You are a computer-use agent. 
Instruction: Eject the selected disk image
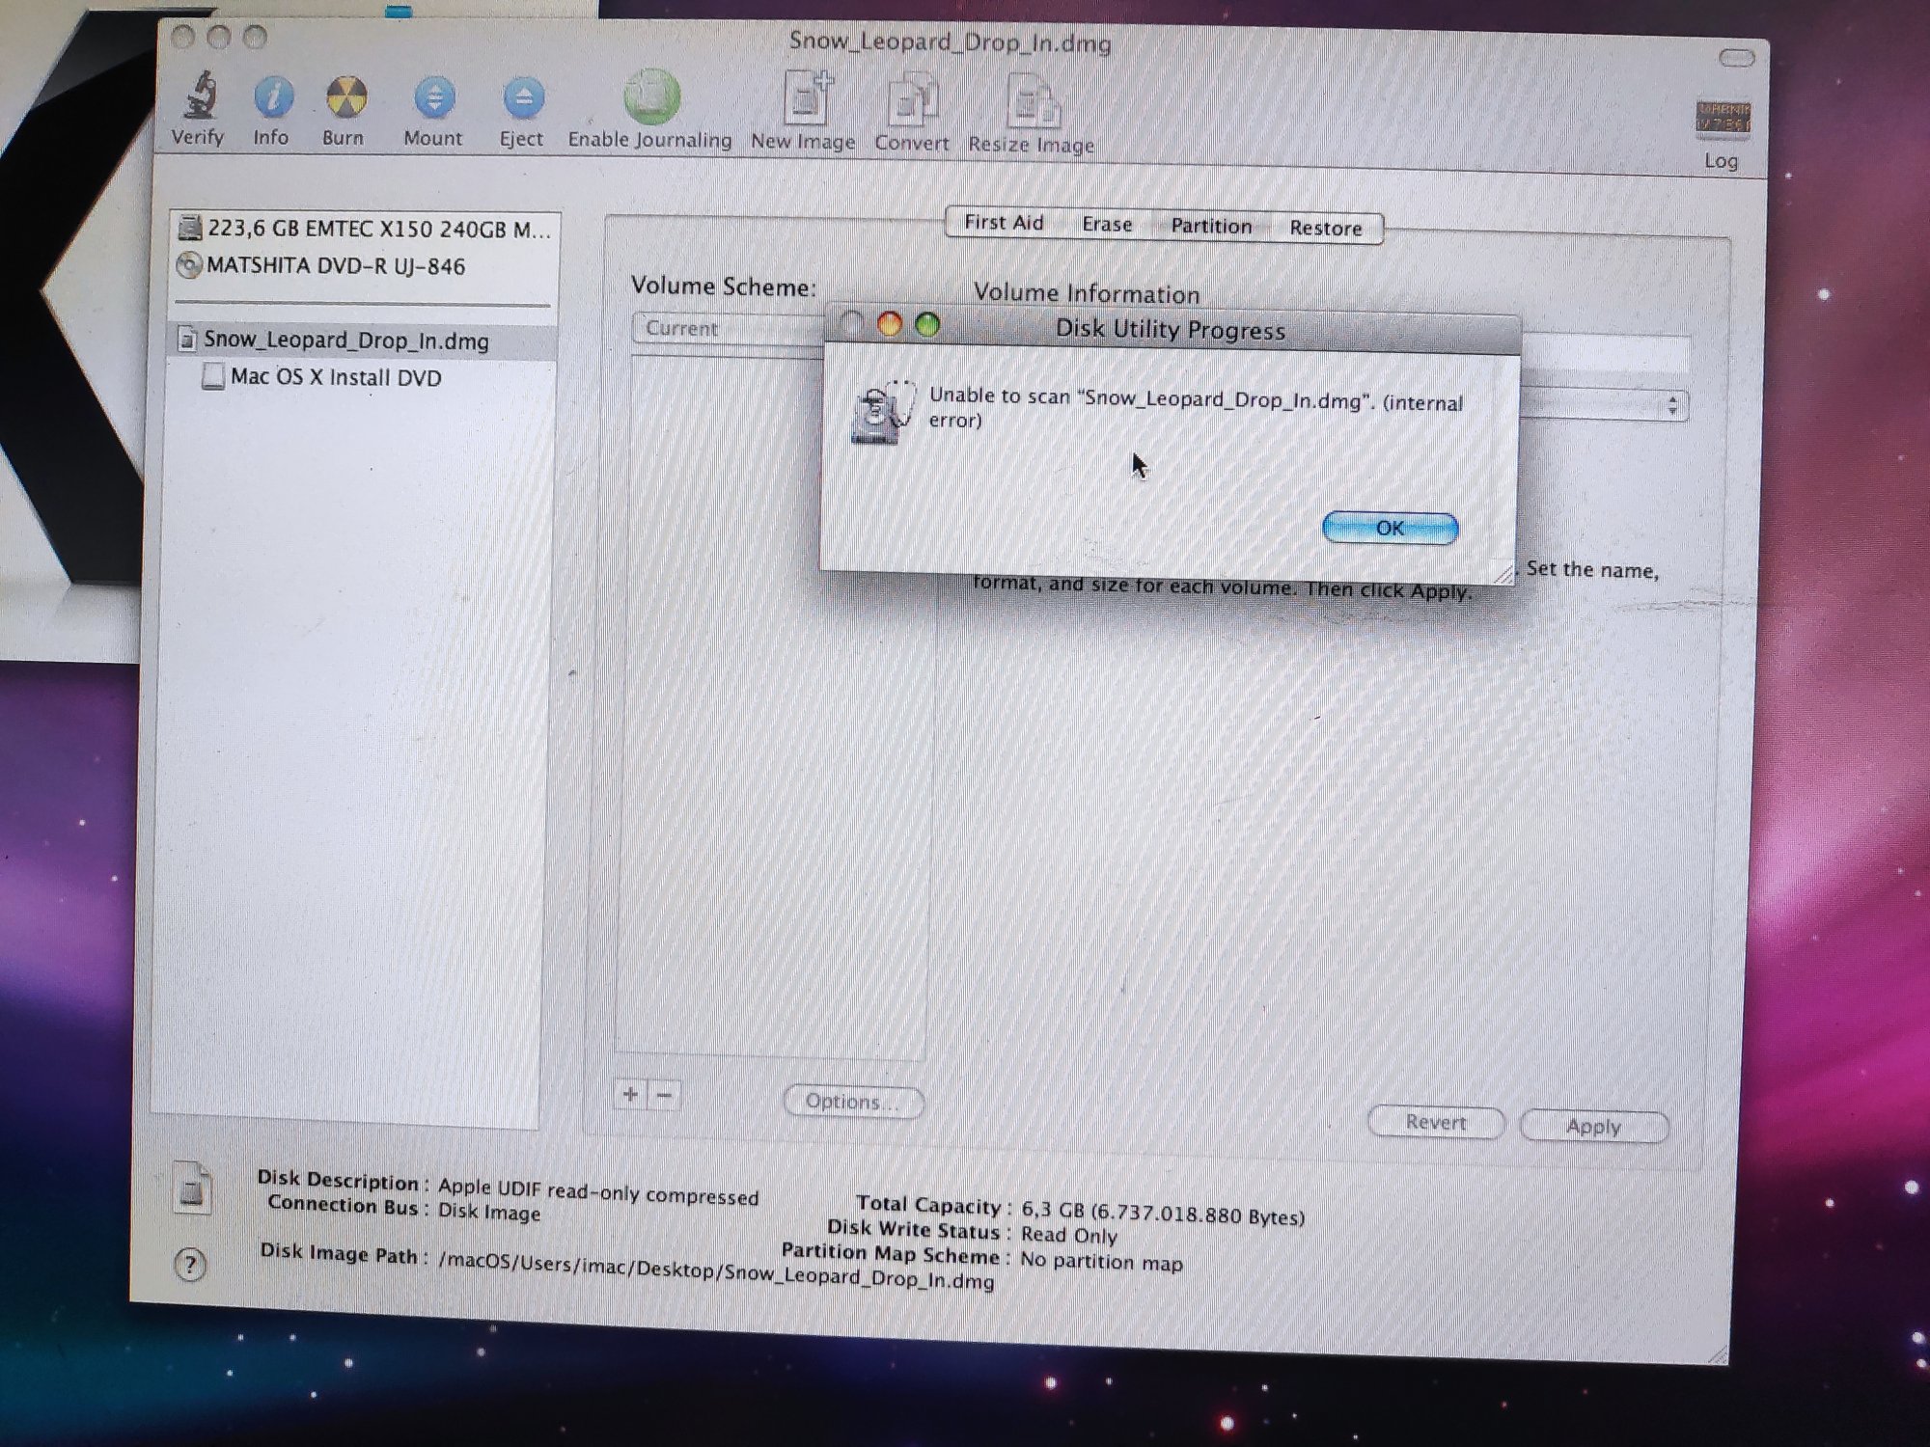pyautogui.click(x=523, y=98)
